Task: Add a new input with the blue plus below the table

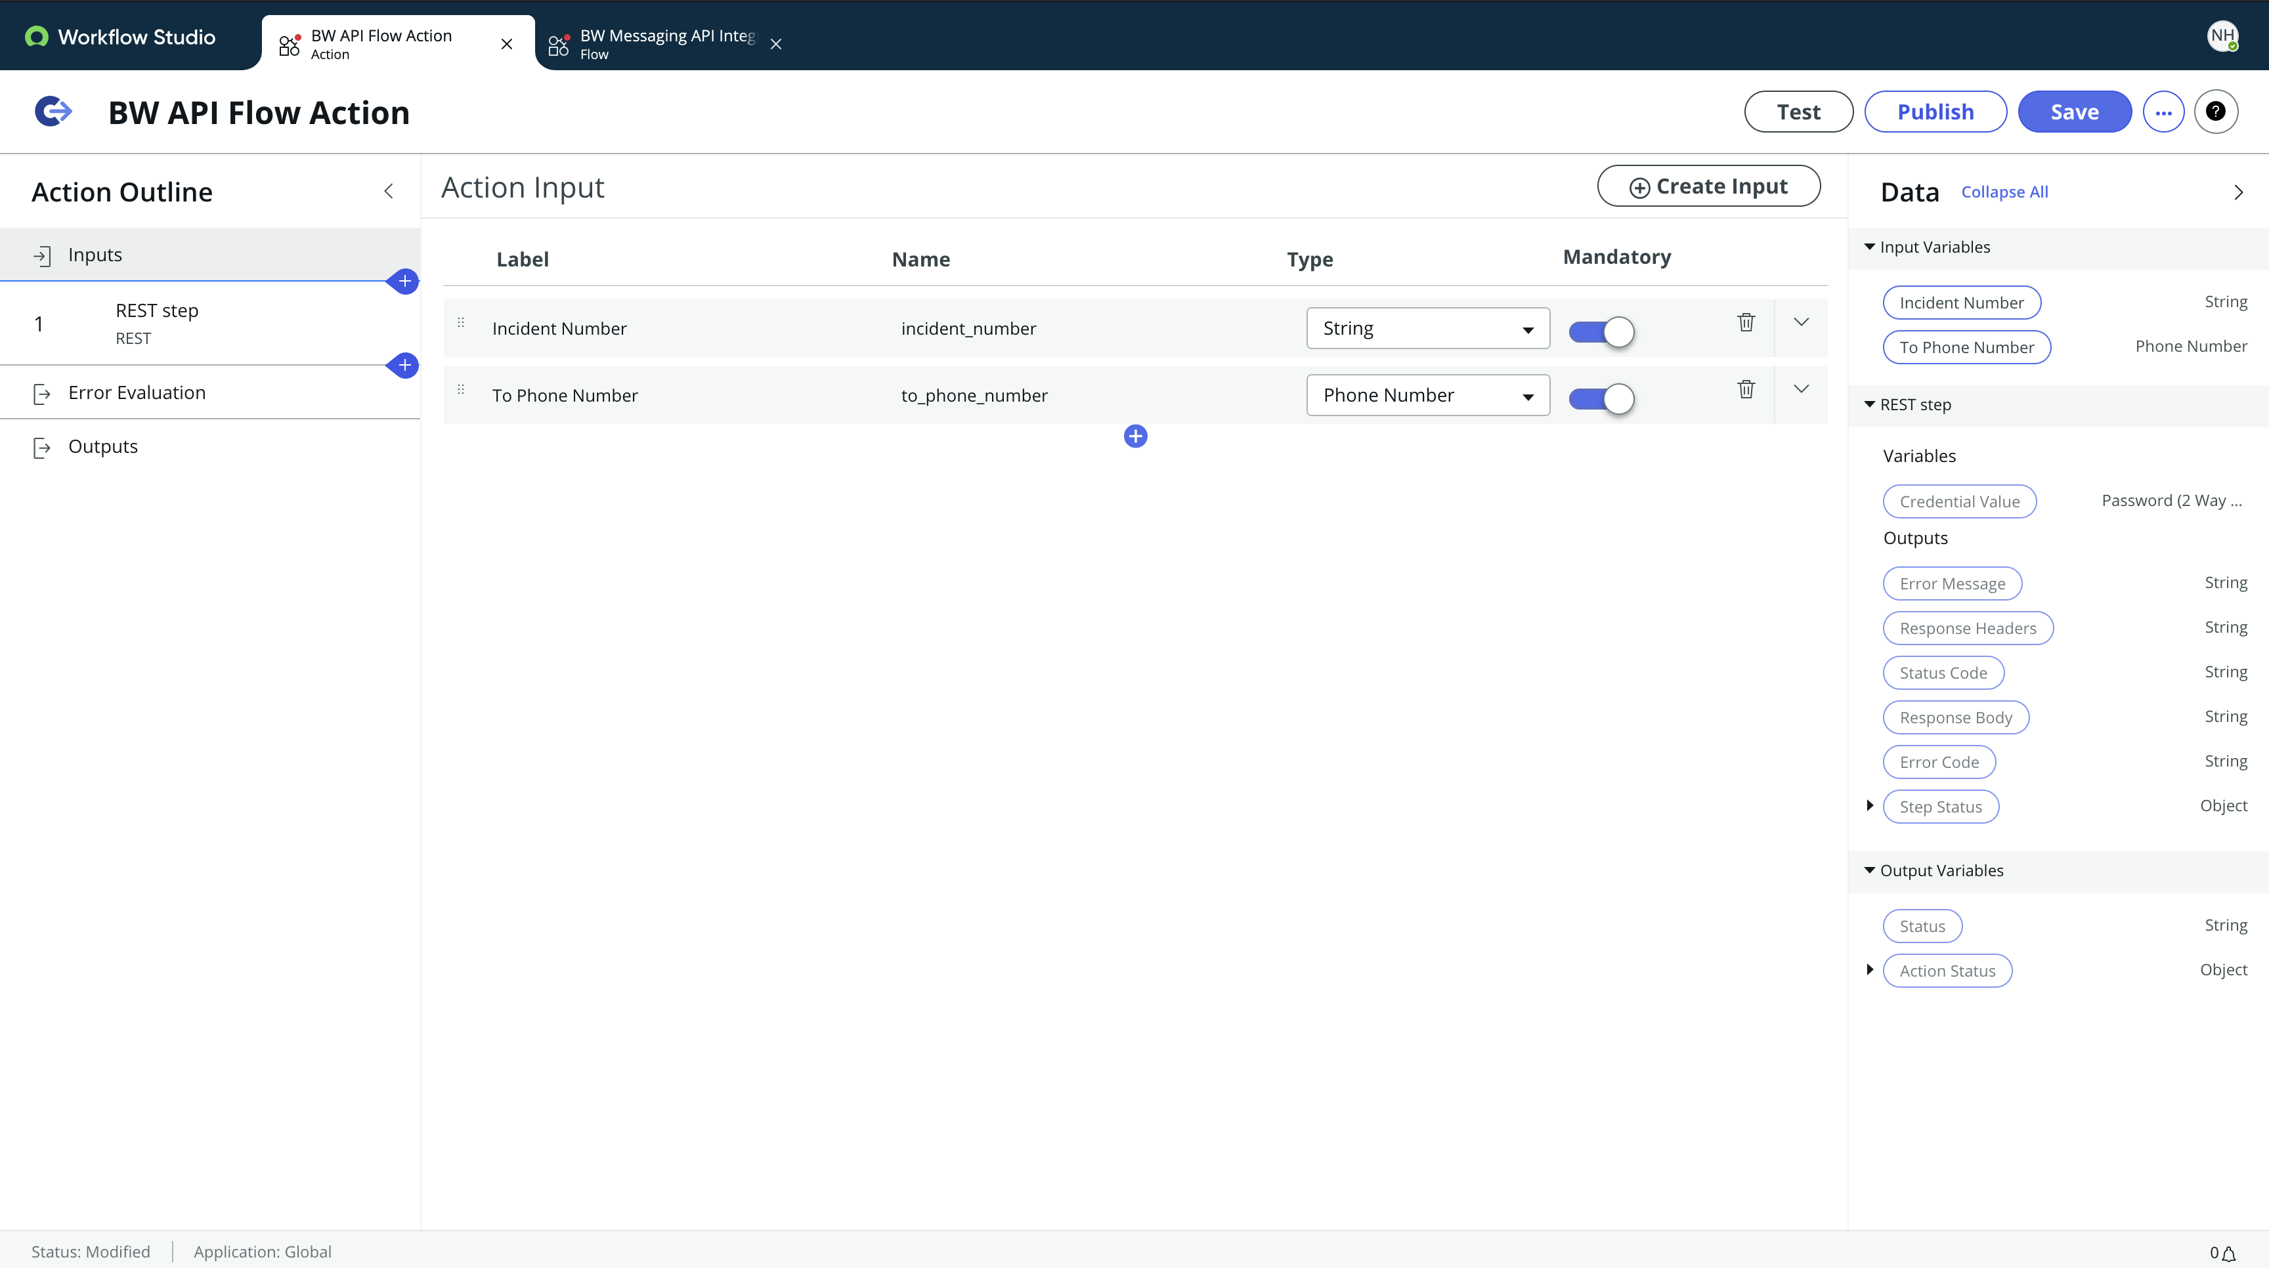Action: click(x=1135, y=436)
